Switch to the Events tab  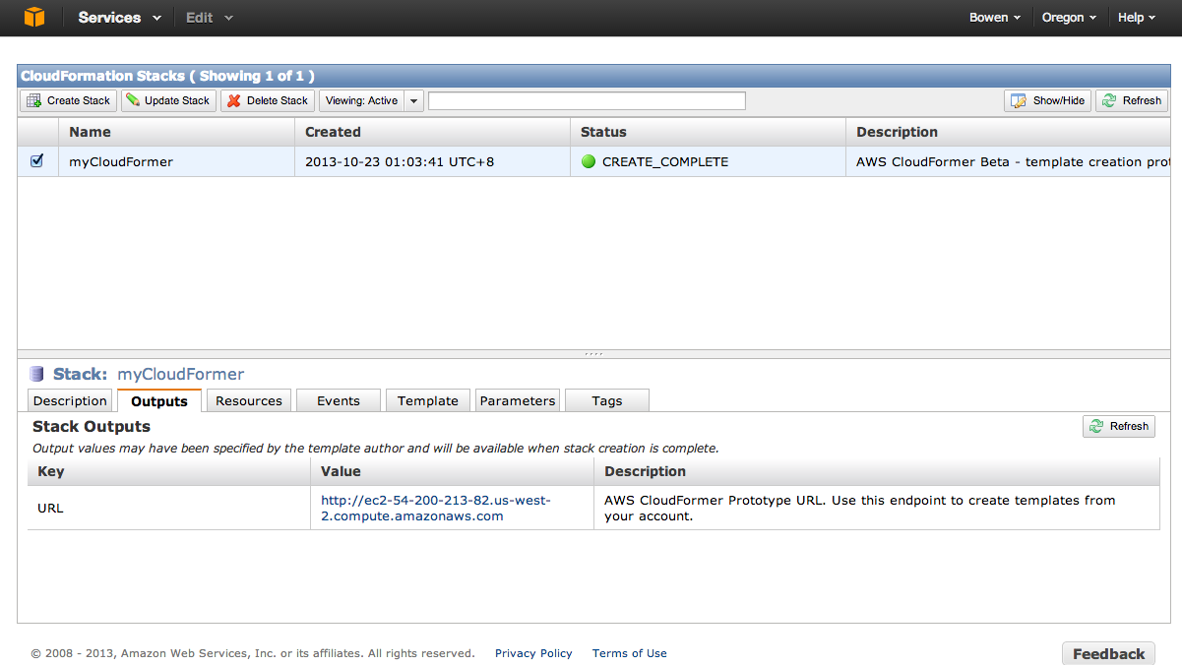339,400
